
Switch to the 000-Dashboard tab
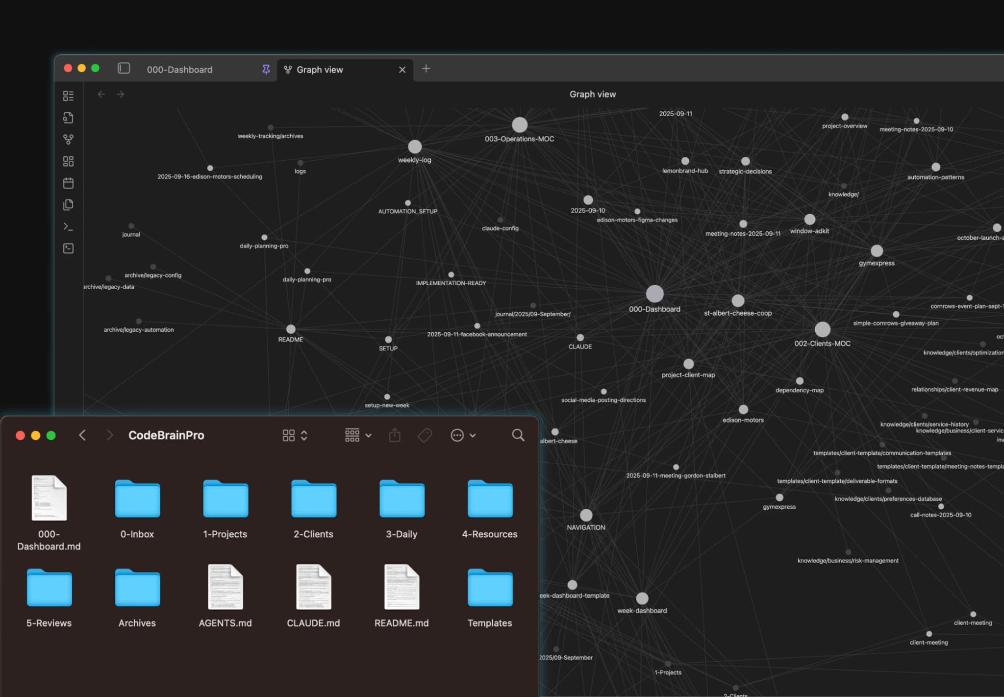(x=180, y=70)
